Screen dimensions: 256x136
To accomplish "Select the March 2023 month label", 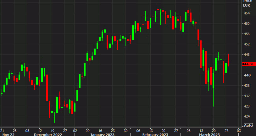I will pyautogui.click(x=209, y=134).
